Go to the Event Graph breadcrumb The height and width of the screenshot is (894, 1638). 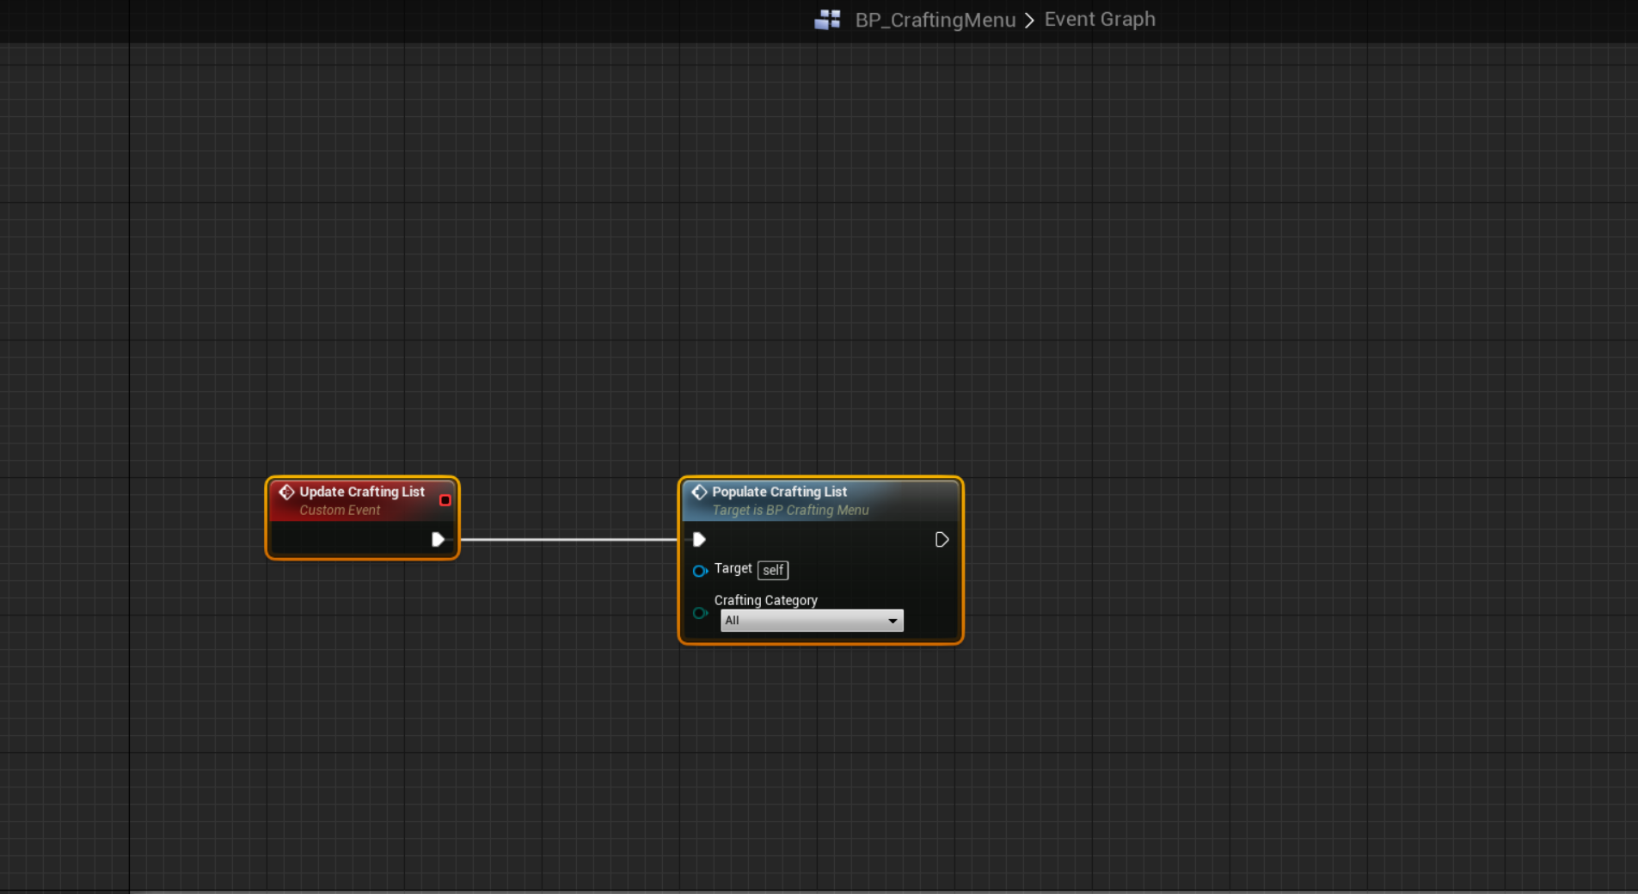pyautogui.click(x=1099, y=19)
